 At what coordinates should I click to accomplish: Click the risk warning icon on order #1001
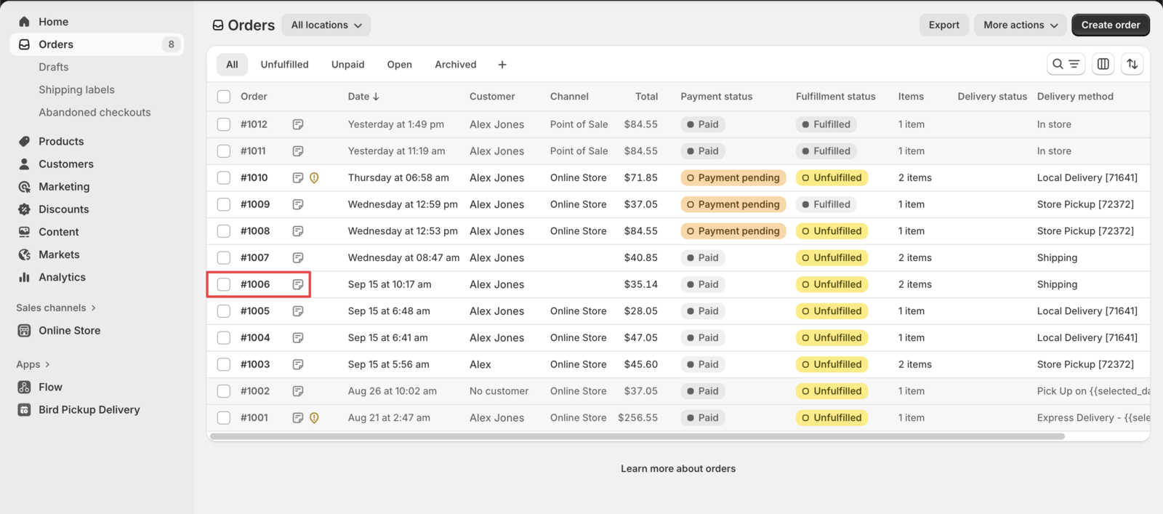click(x=314, y=417)
